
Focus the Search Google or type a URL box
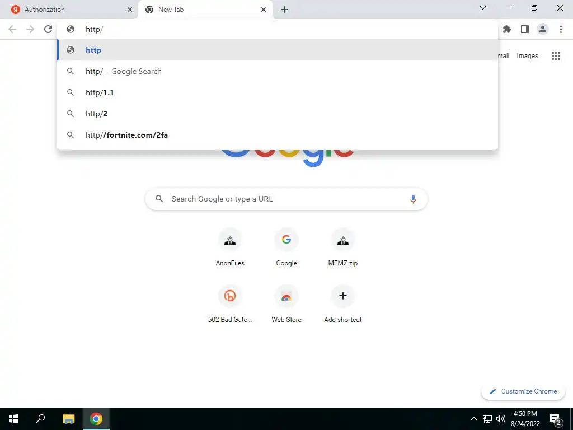click(x=286, y=199)
